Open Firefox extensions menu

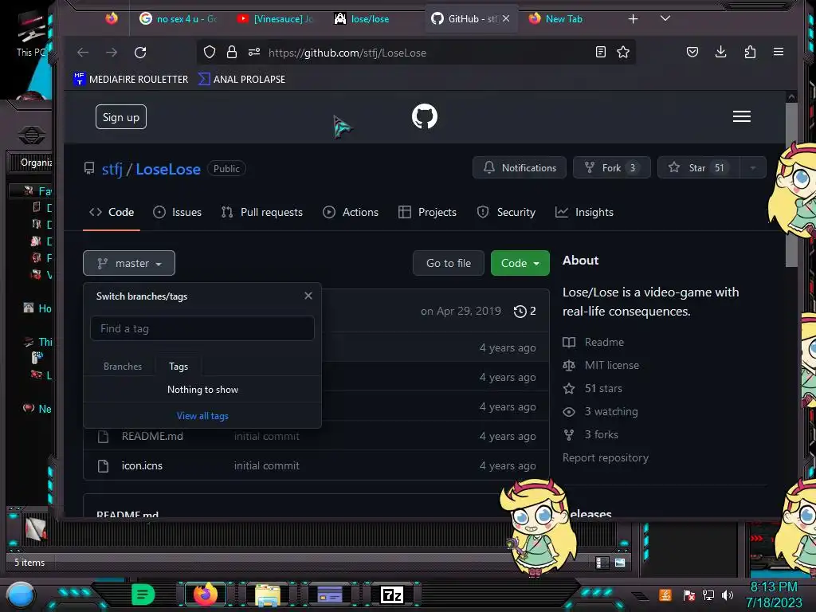[750, 52]
